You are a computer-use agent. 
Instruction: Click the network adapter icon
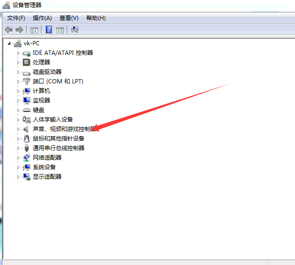pos(27,158)
